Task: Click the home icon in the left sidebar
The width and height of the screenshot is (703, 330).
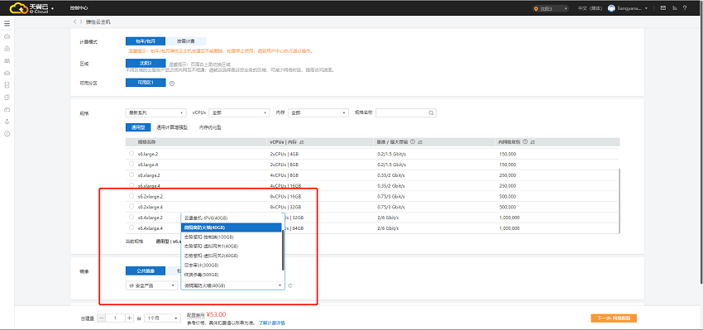Action: point(7,36)
